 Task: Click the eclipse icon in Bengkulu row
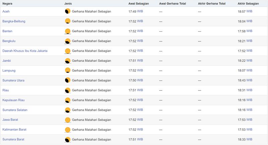pyautogui.click(x=68, y=41)
